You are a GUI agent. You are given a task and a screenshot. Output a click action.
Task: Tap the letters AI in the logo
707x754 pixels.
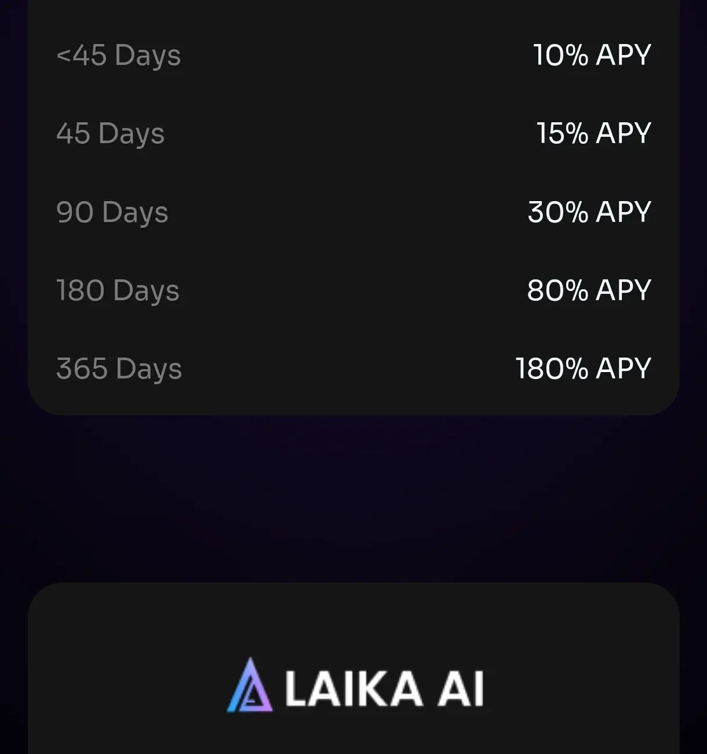pyautogui.click(x=461, y=689)
